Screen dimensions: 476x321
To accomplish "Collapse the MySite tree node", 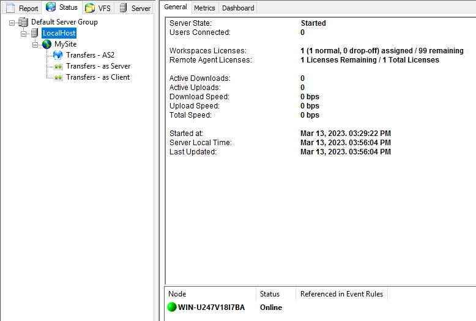I will click(35, 45).
